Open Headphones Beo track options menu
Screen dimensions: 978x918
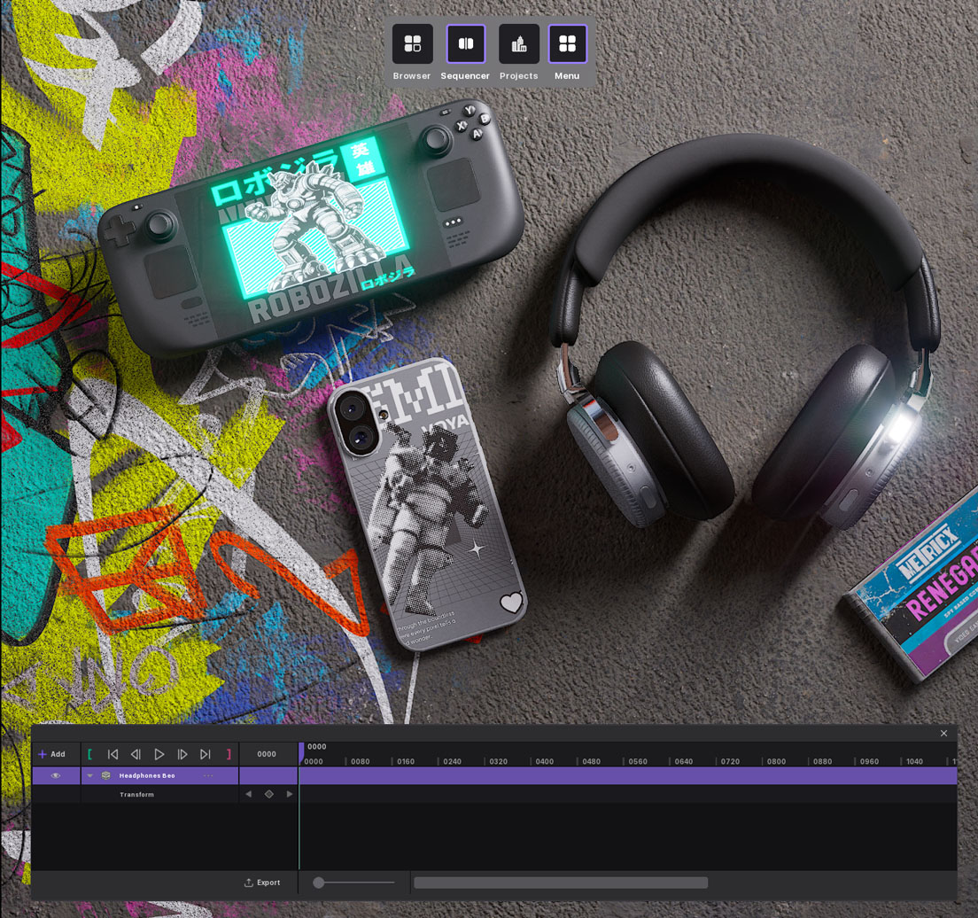[x=208, y=775]
